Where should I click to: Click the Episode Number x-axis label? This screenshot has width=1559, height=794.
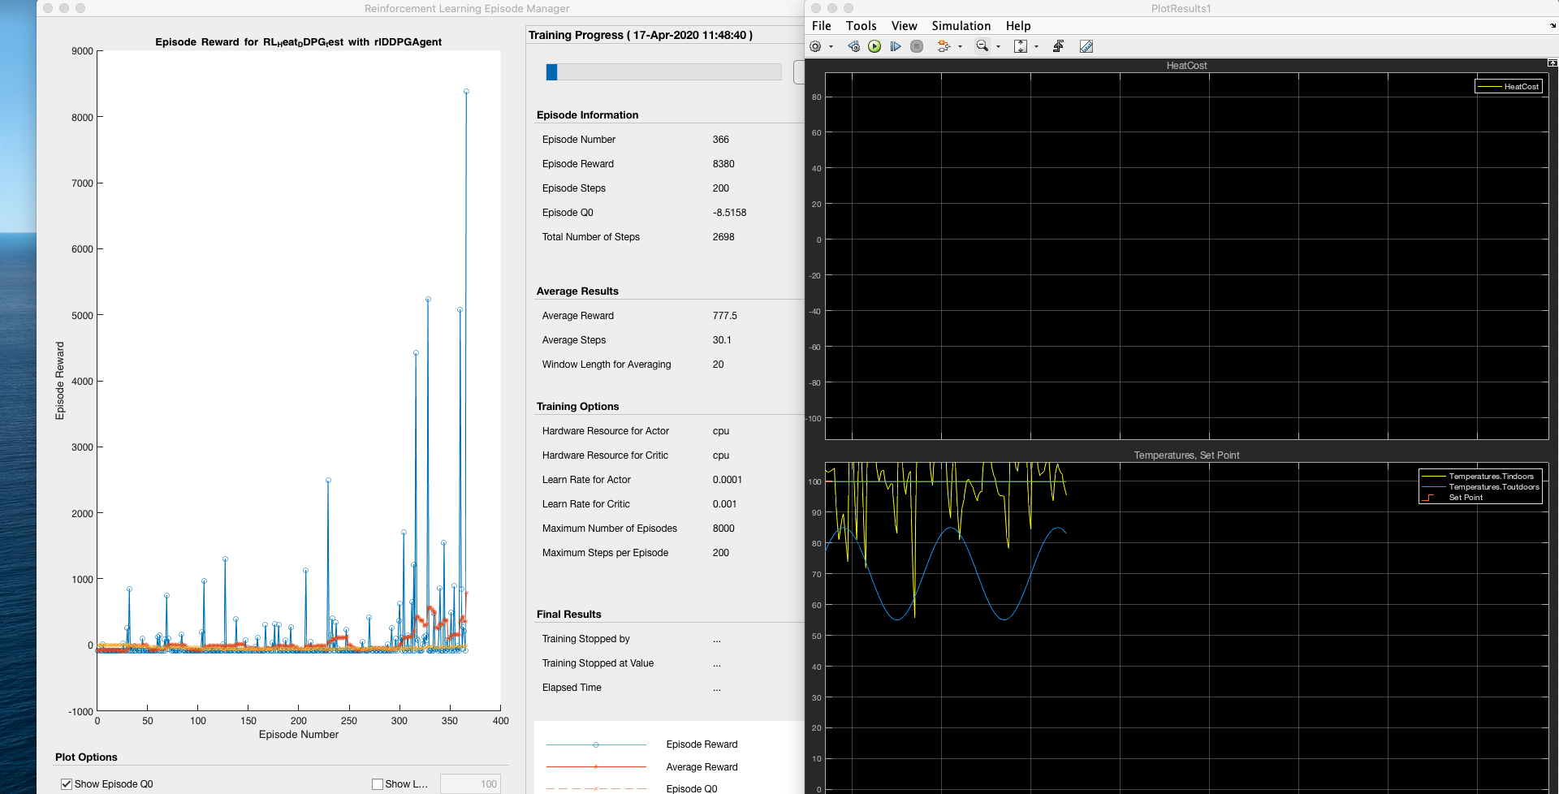(299, 735)
